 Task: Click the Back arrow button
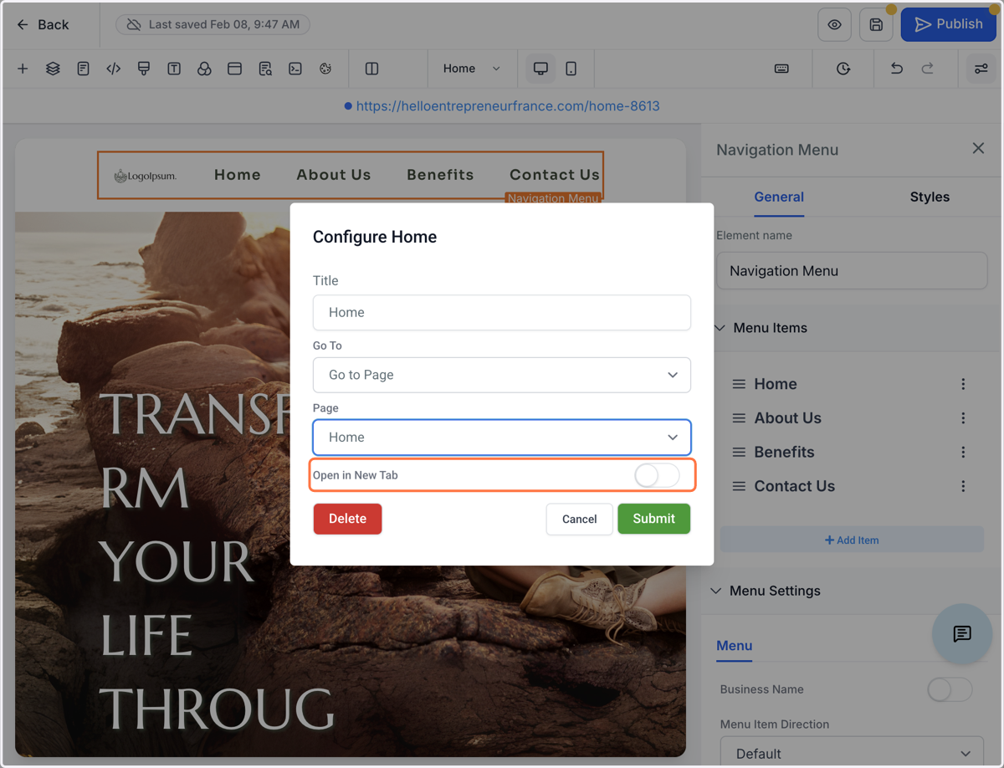[43, 24]
